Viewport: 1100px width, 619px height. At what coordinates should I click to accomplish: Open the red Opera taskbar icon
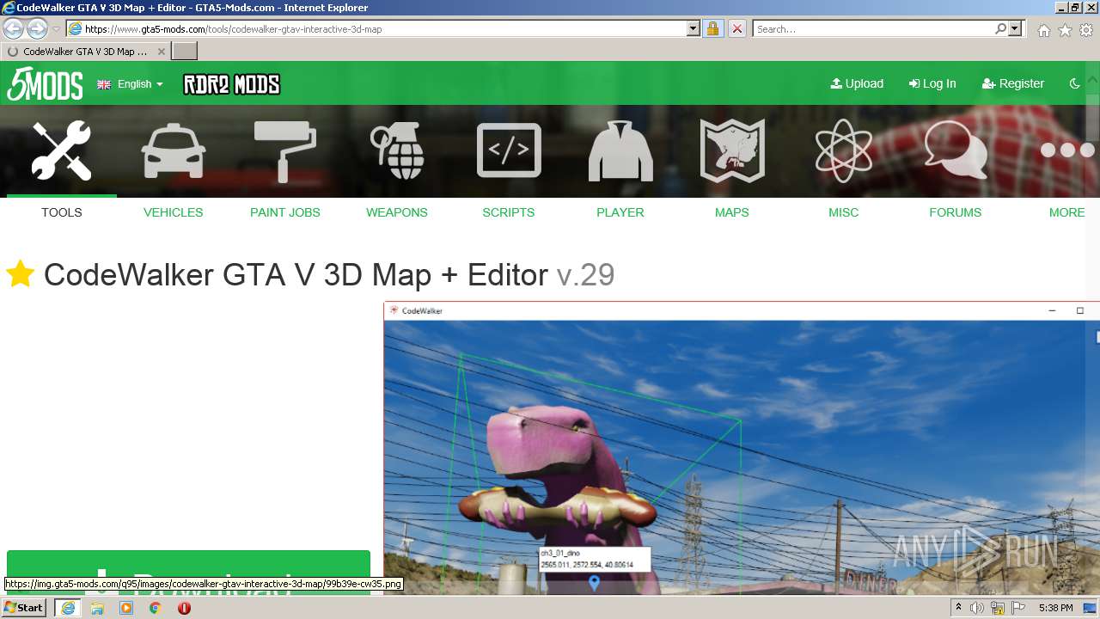click(184, 608)
